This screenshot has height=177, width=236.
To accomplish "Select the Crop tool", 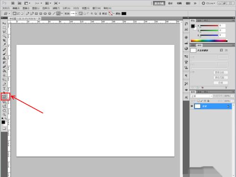I will pyautogui.click(x=4, y=41).
